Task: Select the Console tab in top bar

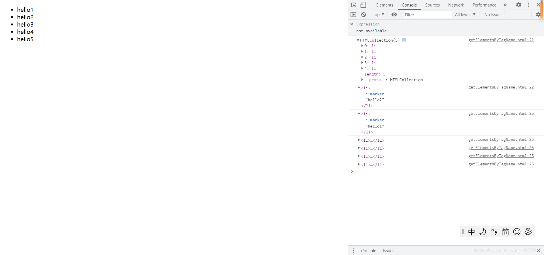Action: [409, 5]
